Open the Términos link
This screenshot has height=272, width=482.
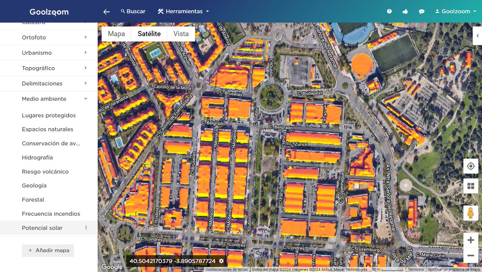(x=416, y=270)
